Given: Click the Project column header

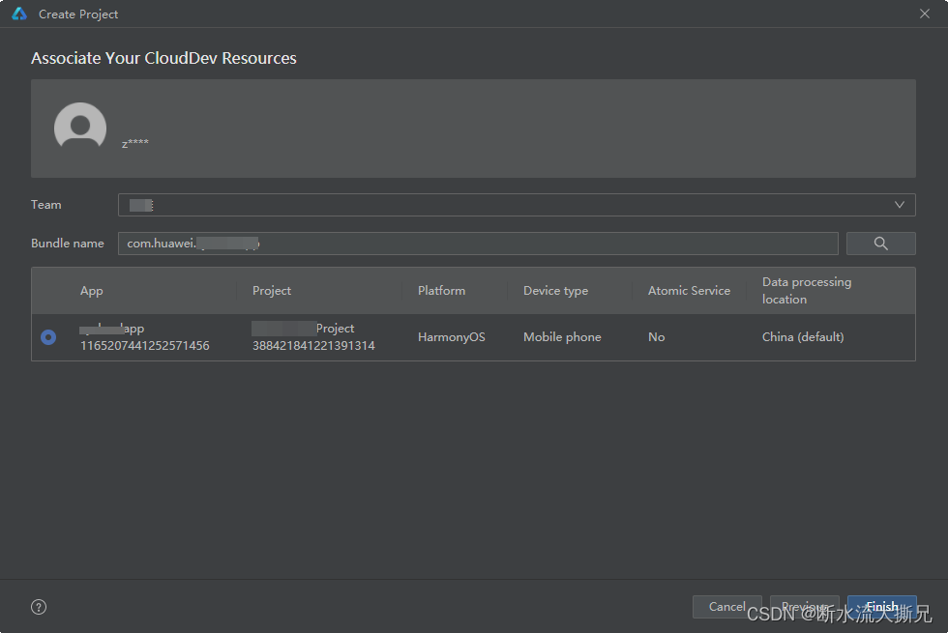Looking at the screenshot, I should [x=272, y=291].
